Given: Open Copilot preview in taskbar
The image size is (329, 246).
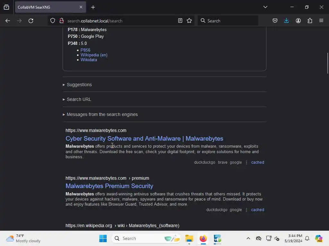Looking at the screenshot, I should click(x=319, y=238).
